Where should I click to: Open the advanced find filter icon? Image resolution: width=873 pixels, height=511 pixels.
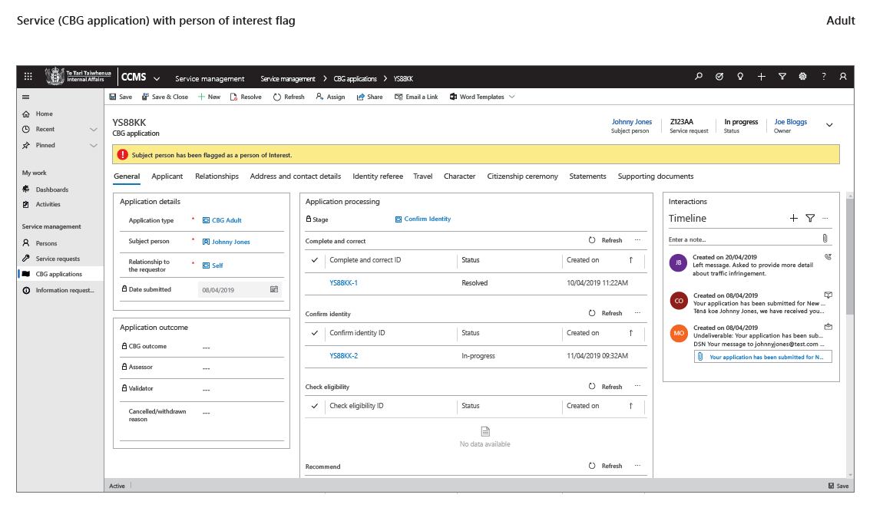tap(782, 77)
